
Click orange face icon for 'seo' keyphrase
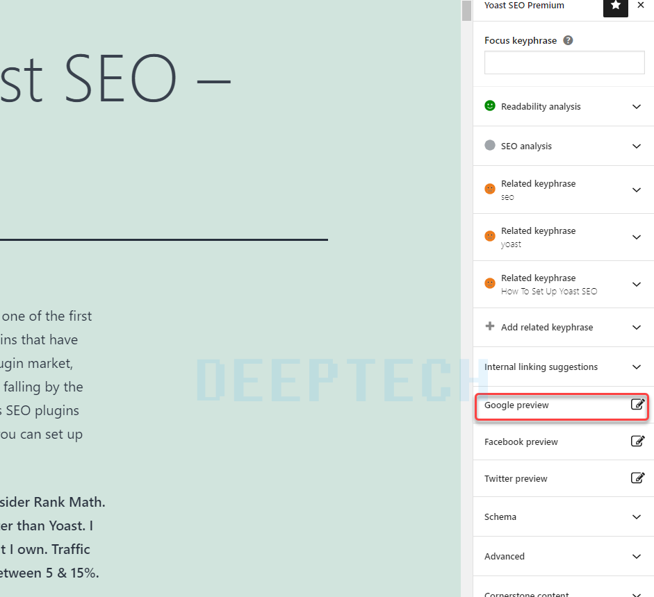pos(490,189)
